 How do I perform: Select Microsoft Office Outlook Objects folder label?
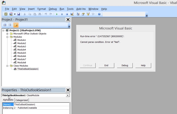tap(30, 34)
